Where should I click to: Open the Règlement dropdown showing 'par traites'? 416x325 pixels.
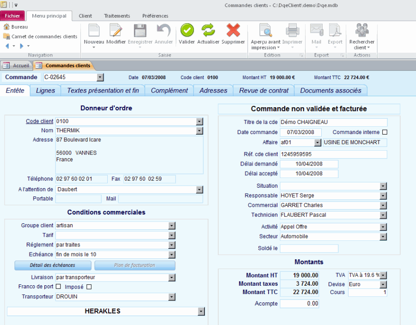pos(171,245)
